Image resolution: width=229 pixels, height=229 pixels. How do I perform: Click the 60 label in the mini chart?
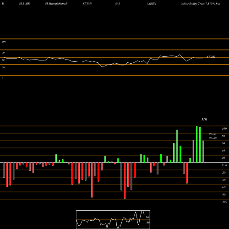click(x=147, y=217)
